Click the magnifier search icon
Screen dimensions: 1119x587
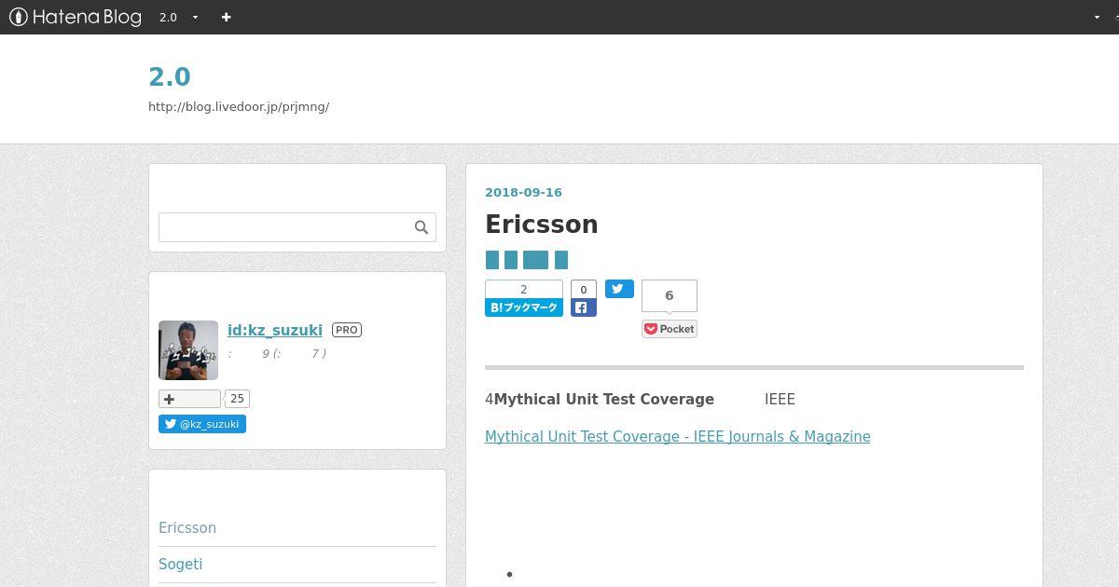(x=421, y=227)
